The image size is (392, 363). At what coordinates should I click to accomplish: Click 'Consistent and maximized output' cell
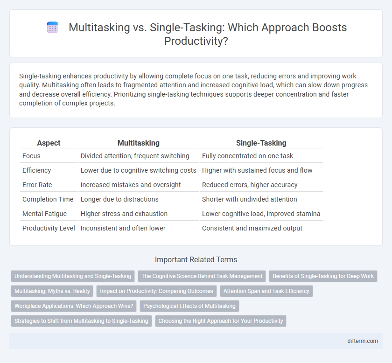261,228
